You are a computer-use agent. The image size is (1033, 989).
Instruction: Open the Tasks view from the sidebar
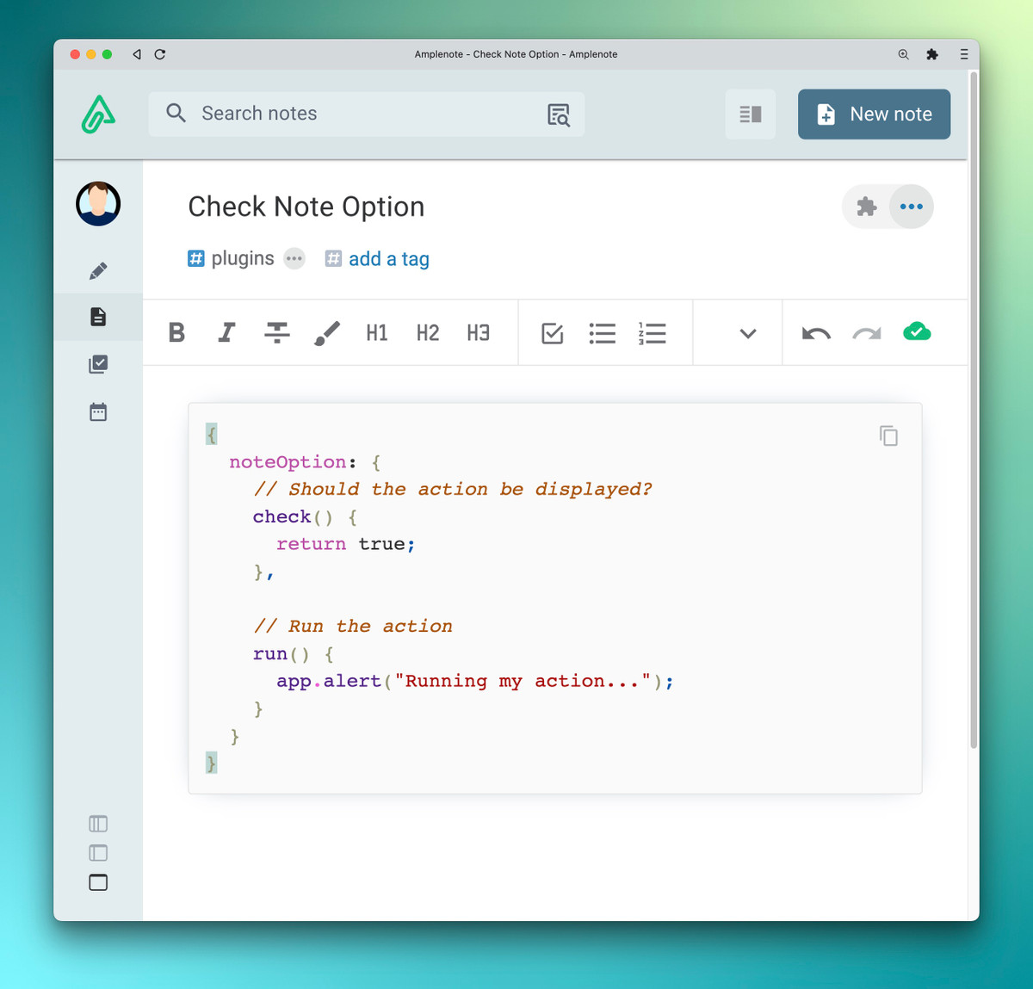pos(97,363)
